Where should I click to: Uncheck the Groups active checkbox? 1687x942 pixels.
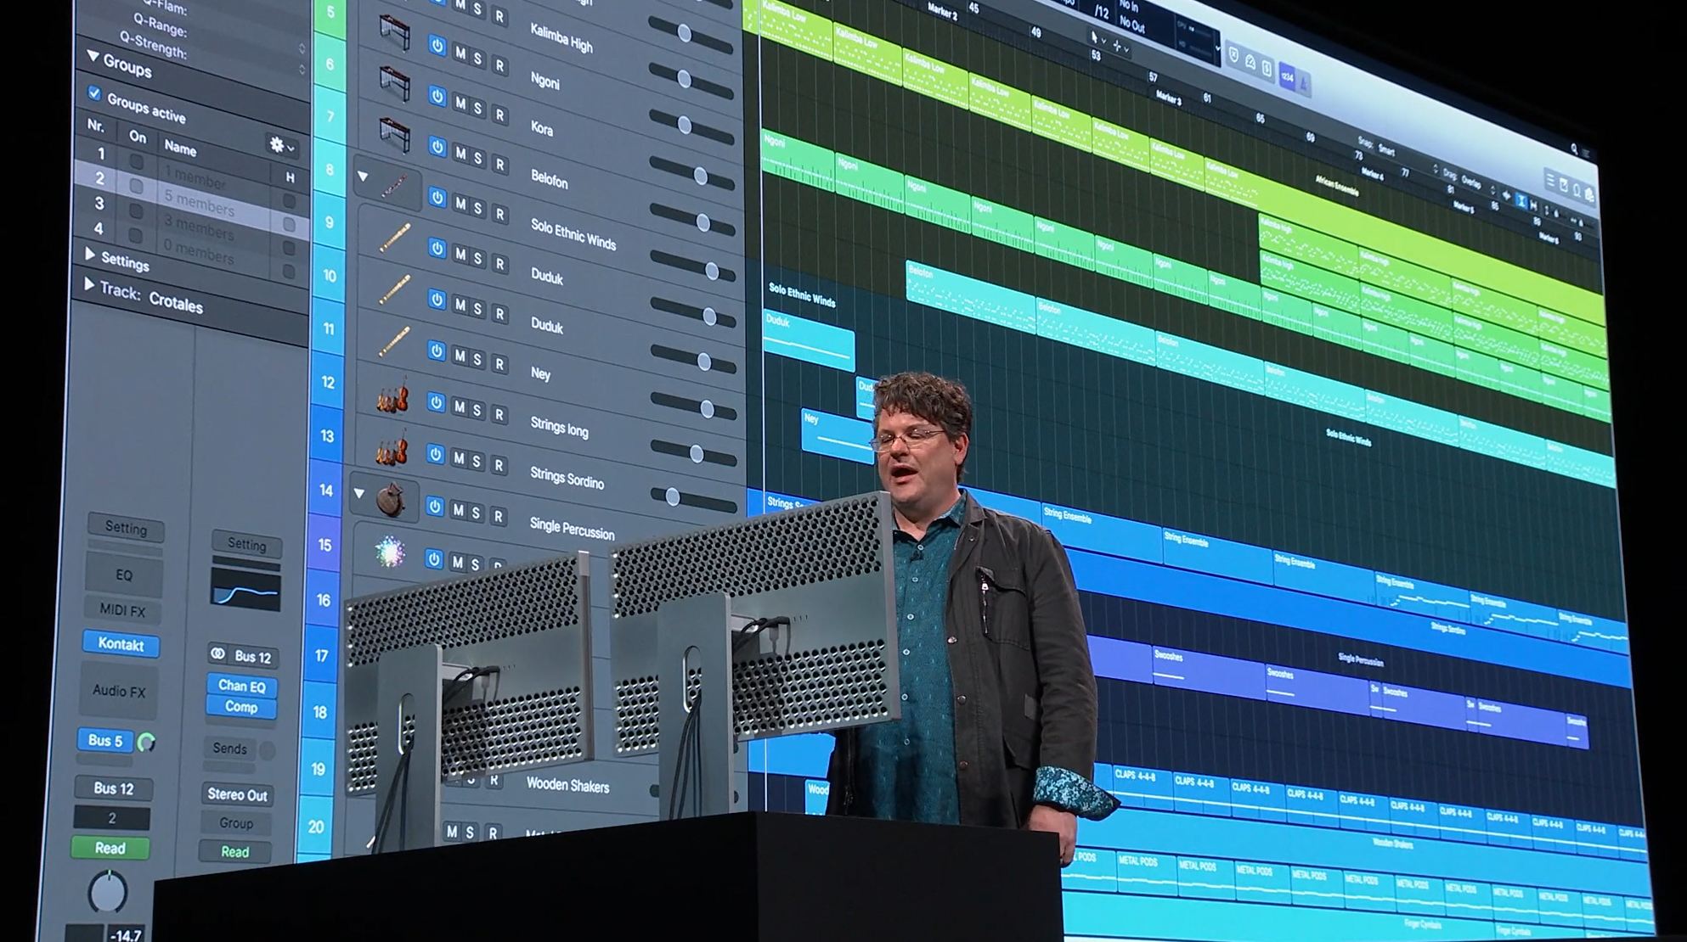point(95,93)
